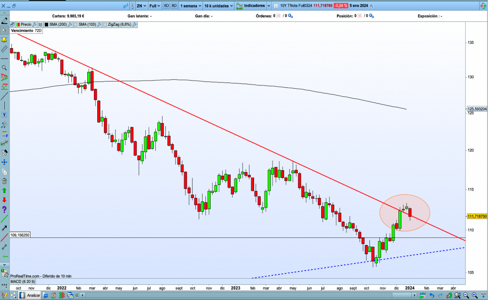The width and height of the screenshot is (488, 300).
Task: Click the Analizar button
Action: click(30, 295)
